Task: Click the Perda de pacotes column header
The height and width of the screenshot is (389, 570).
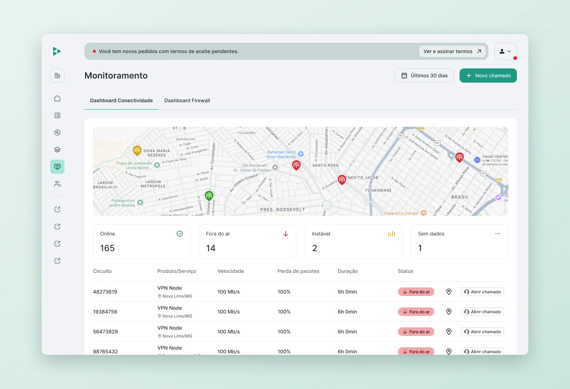Action: point(299,271)
